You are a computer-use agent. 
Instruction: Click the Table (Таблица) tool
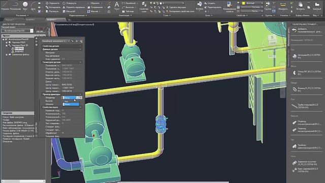128,11
